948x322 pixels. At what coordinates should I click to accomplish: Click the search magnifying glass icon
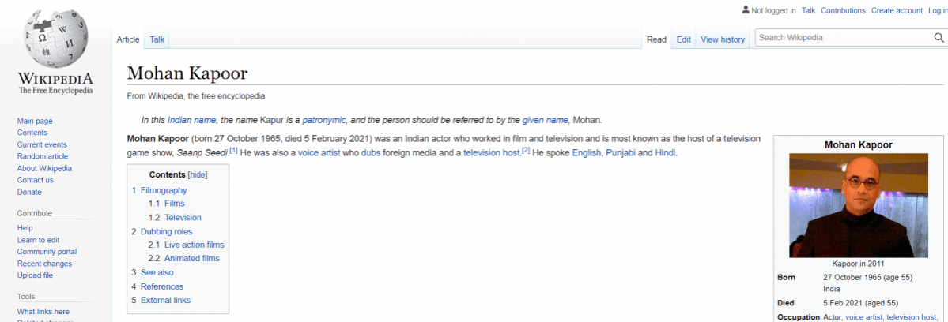[939, 38]
